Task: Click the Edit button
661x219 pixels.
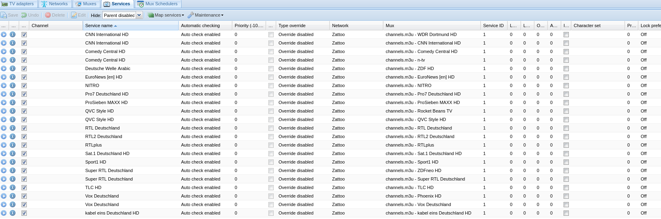Action: tap(79, 15)
